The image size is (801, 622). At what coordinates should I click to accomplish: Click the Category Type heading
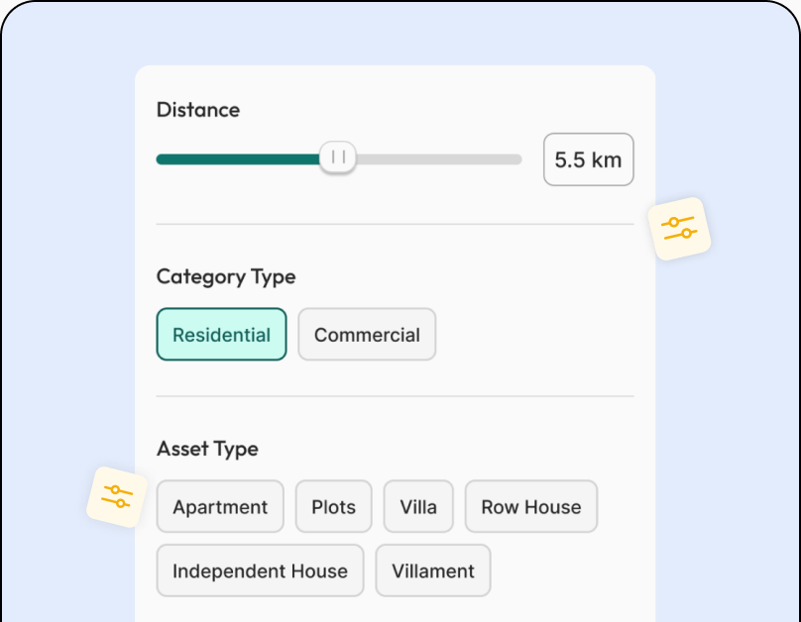pyautogui.click(x=226, y=277)
